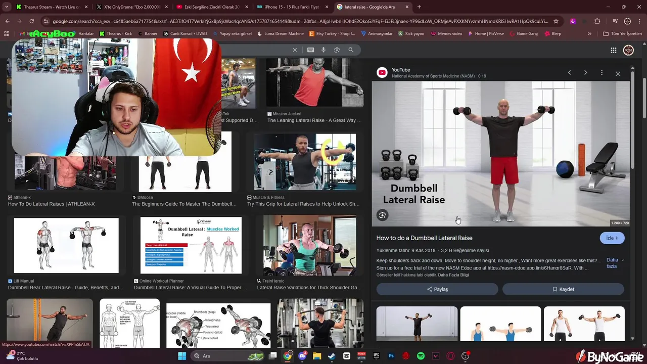
Task: Click the browser back arrow
Action: 7,21
